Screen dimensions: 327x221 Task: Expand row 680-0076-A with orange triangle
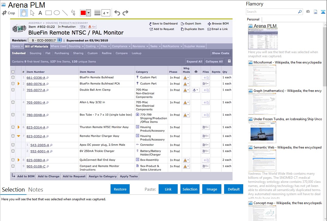coord(19,84)
